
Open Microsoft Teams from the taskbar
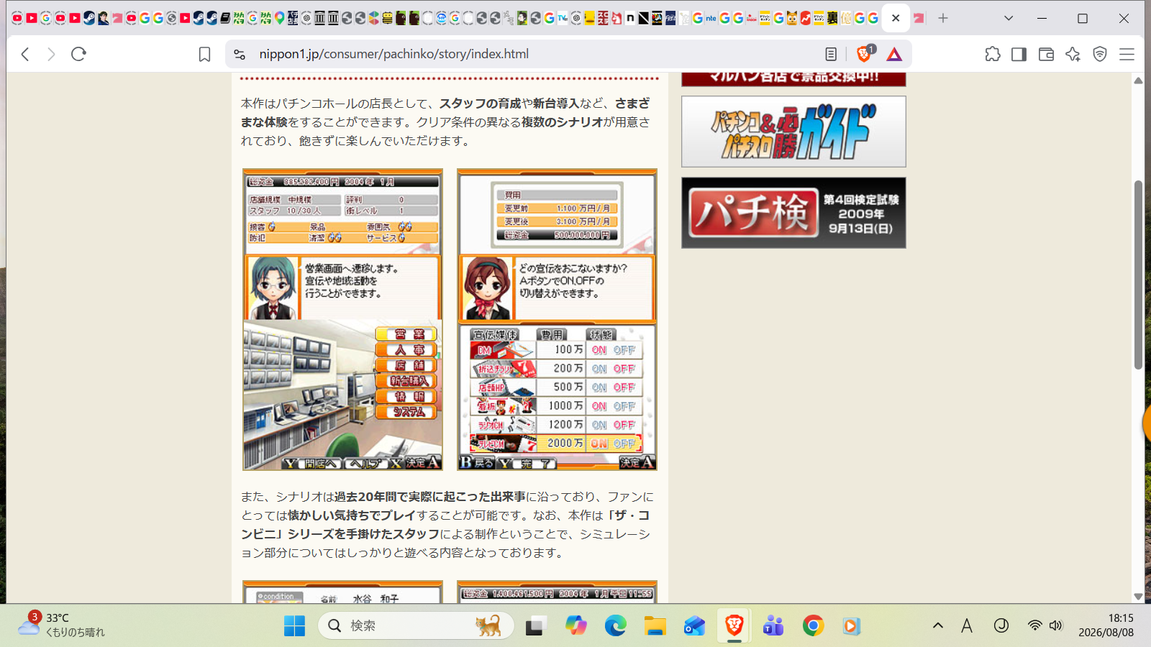pos(773,626)
